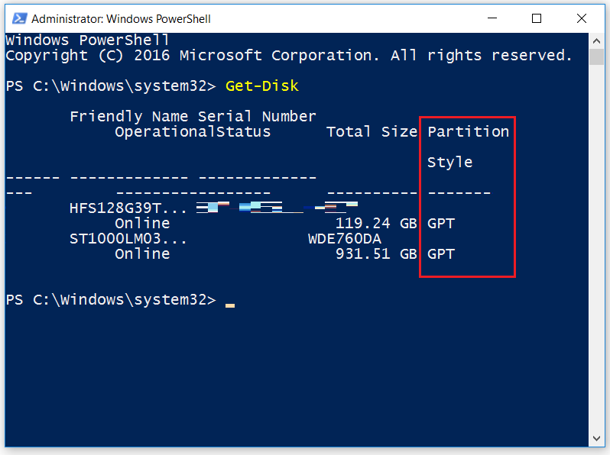The width and height of the screenshot is (610, 455).
Task: Click the ST1000LM03 disk name
Action: [128, 239]
